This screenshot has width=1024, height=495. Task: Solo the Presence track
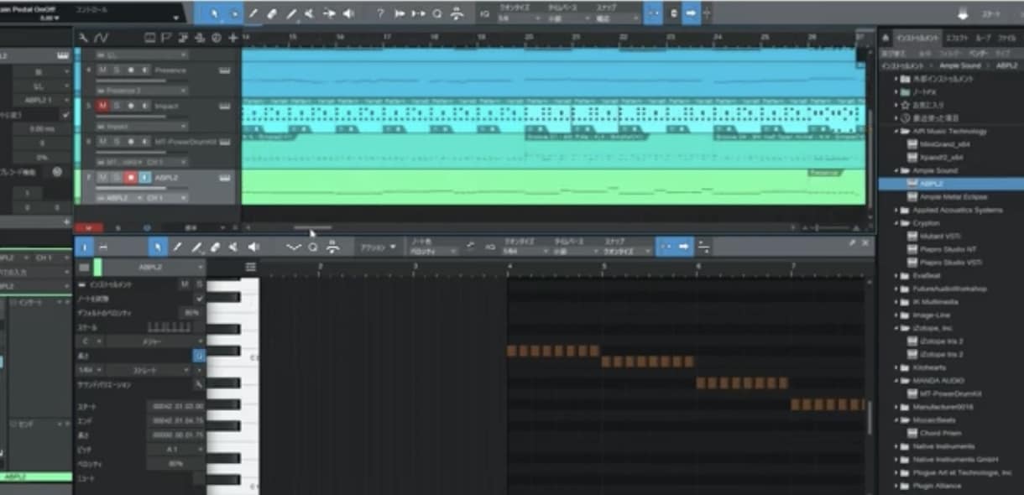117,70
